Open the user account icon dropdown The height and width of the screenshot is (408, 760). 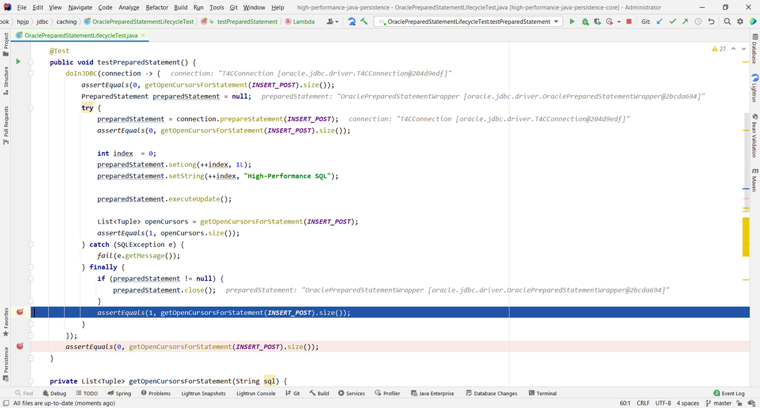(332, 22)
